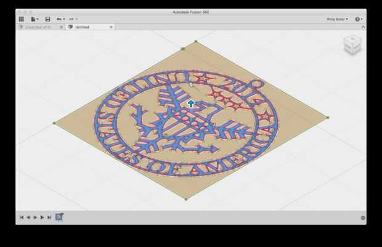Select the left corner point of sketch
382x247 pixels.
pos(54,123)
